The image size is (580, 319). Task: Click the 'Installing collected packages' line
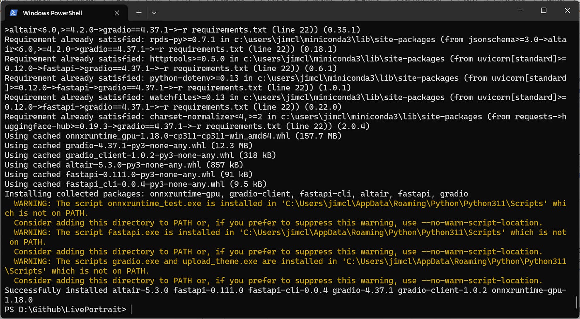click(236, 194)
